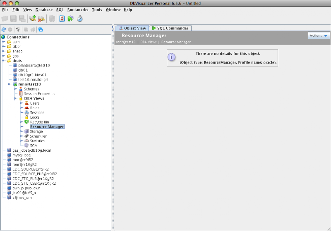331x231 pixels.
Task: Switch to the Object View tab
Action: [132, 28]
